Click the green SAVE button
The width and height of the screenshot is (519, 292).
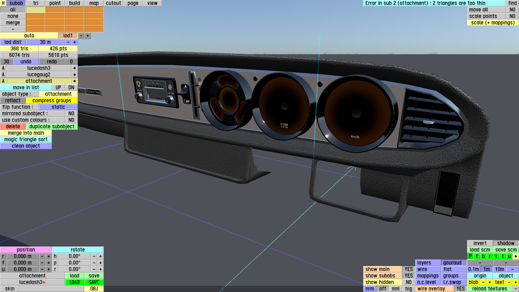tap(94, 282)
